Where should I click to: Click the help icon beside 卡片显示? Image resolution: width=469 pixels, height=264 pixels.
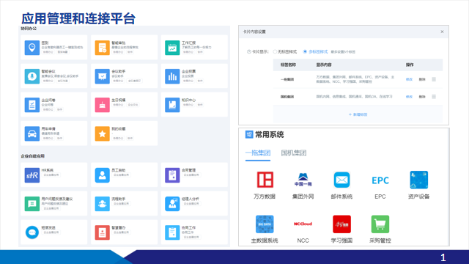249,52
